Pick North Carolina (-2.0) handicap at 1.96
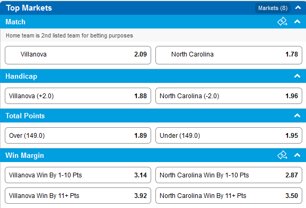The height and width of the screenshot is (208, 306). coord(229,96)
